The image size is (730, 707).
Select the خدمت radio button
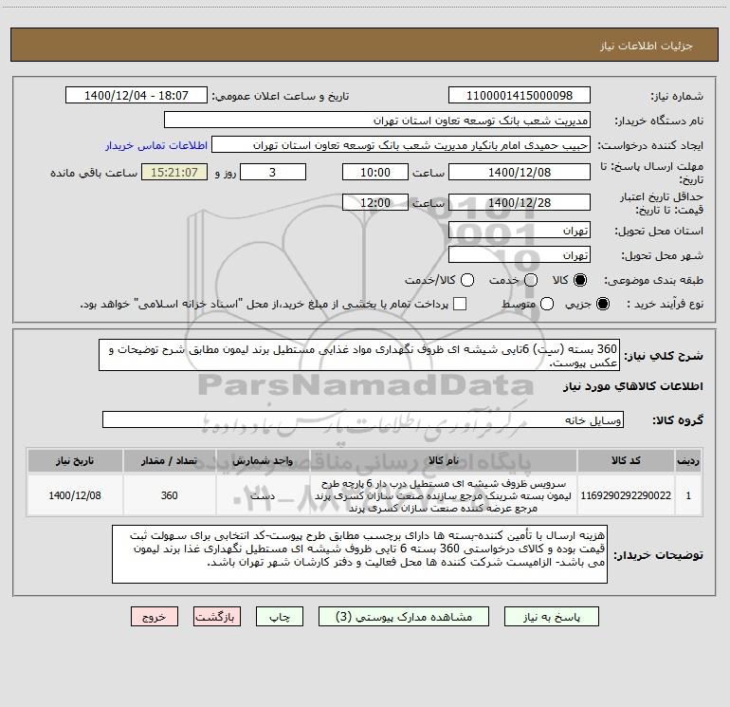pos(531,280)
